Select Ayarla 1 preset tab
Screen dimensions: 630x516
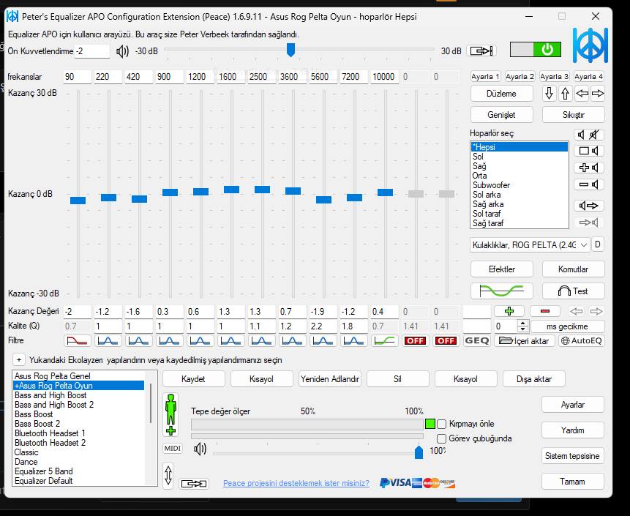(x=485, y=76)
